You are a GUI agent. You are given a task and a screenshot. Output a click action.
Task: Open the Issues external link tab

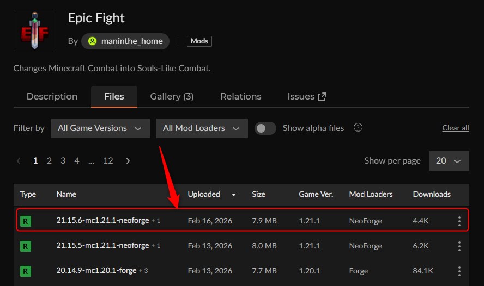tap(307, 96)
